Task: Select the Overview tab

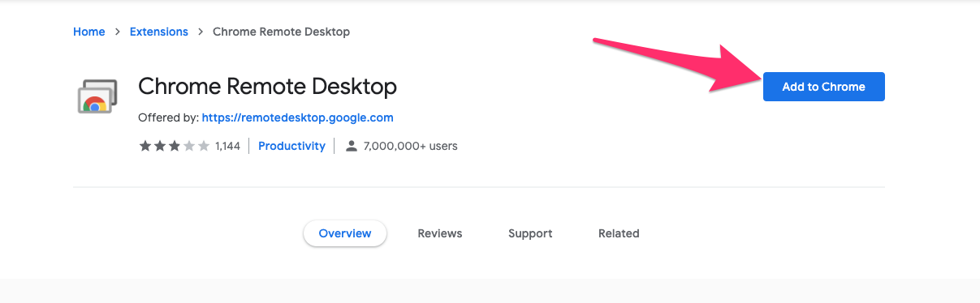Action: 345,233
